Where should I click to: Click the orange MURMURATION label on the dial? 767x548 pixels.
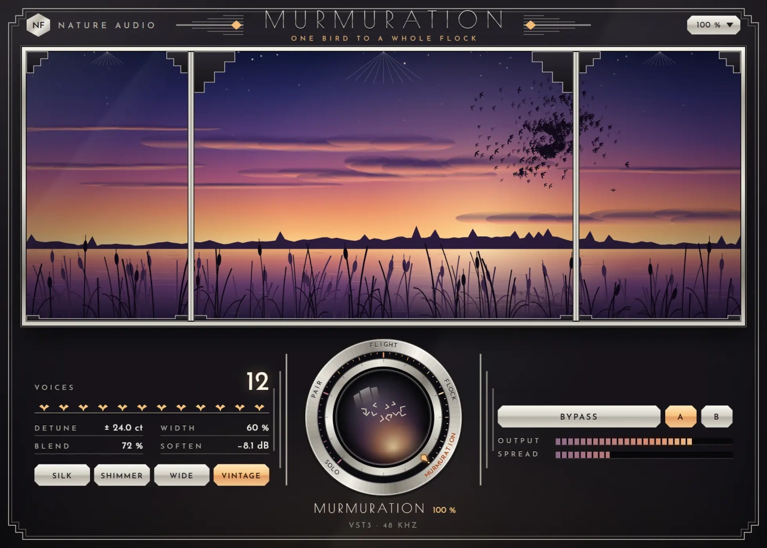[440, 454]
